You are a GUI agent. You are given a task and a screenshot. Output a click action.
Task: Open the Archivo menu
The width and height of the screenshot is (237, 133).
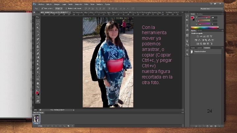(41, 4)
